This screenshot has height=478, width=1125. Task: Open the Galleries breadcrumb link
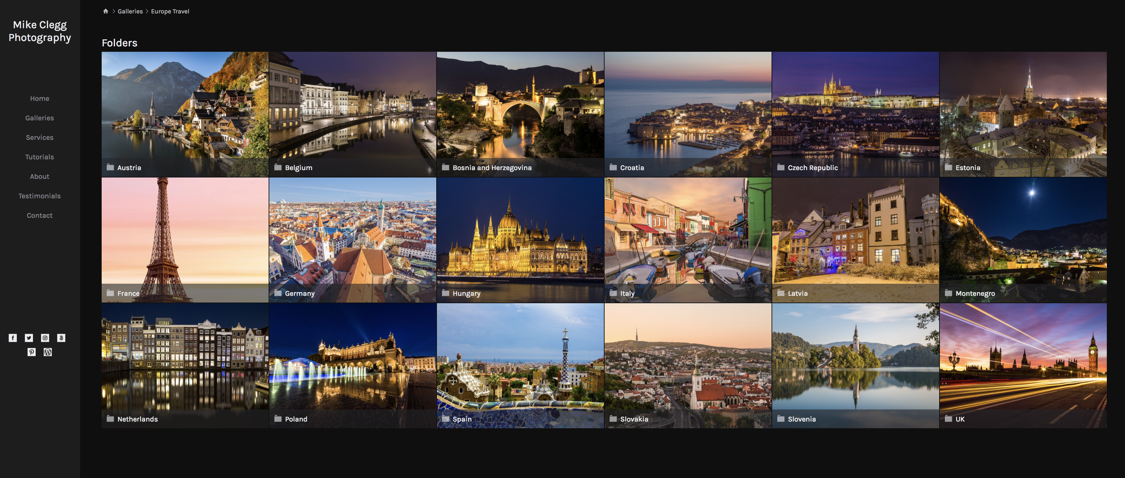pos(130,11)
